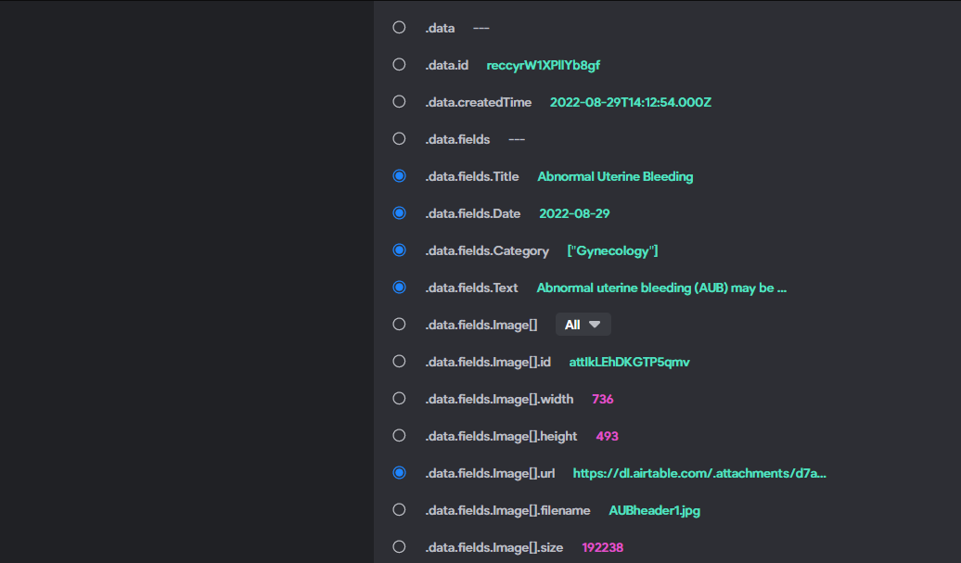Screen dimensions: 961x563
Task: Select the .data.createdTime radio button
Action: tap(399, 102)
